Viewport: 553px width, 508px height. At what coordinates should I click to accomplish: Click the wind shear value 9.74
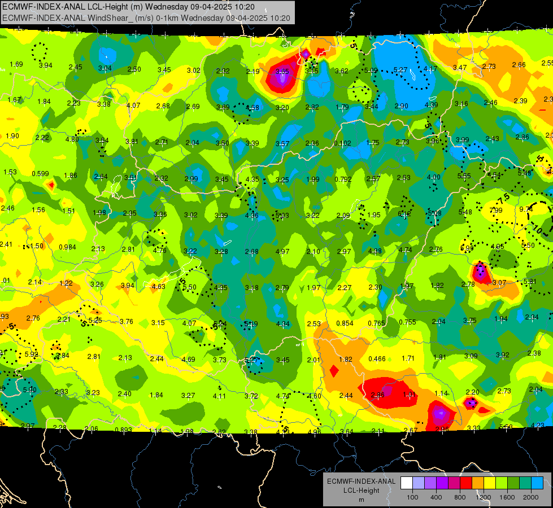point(526,209)
